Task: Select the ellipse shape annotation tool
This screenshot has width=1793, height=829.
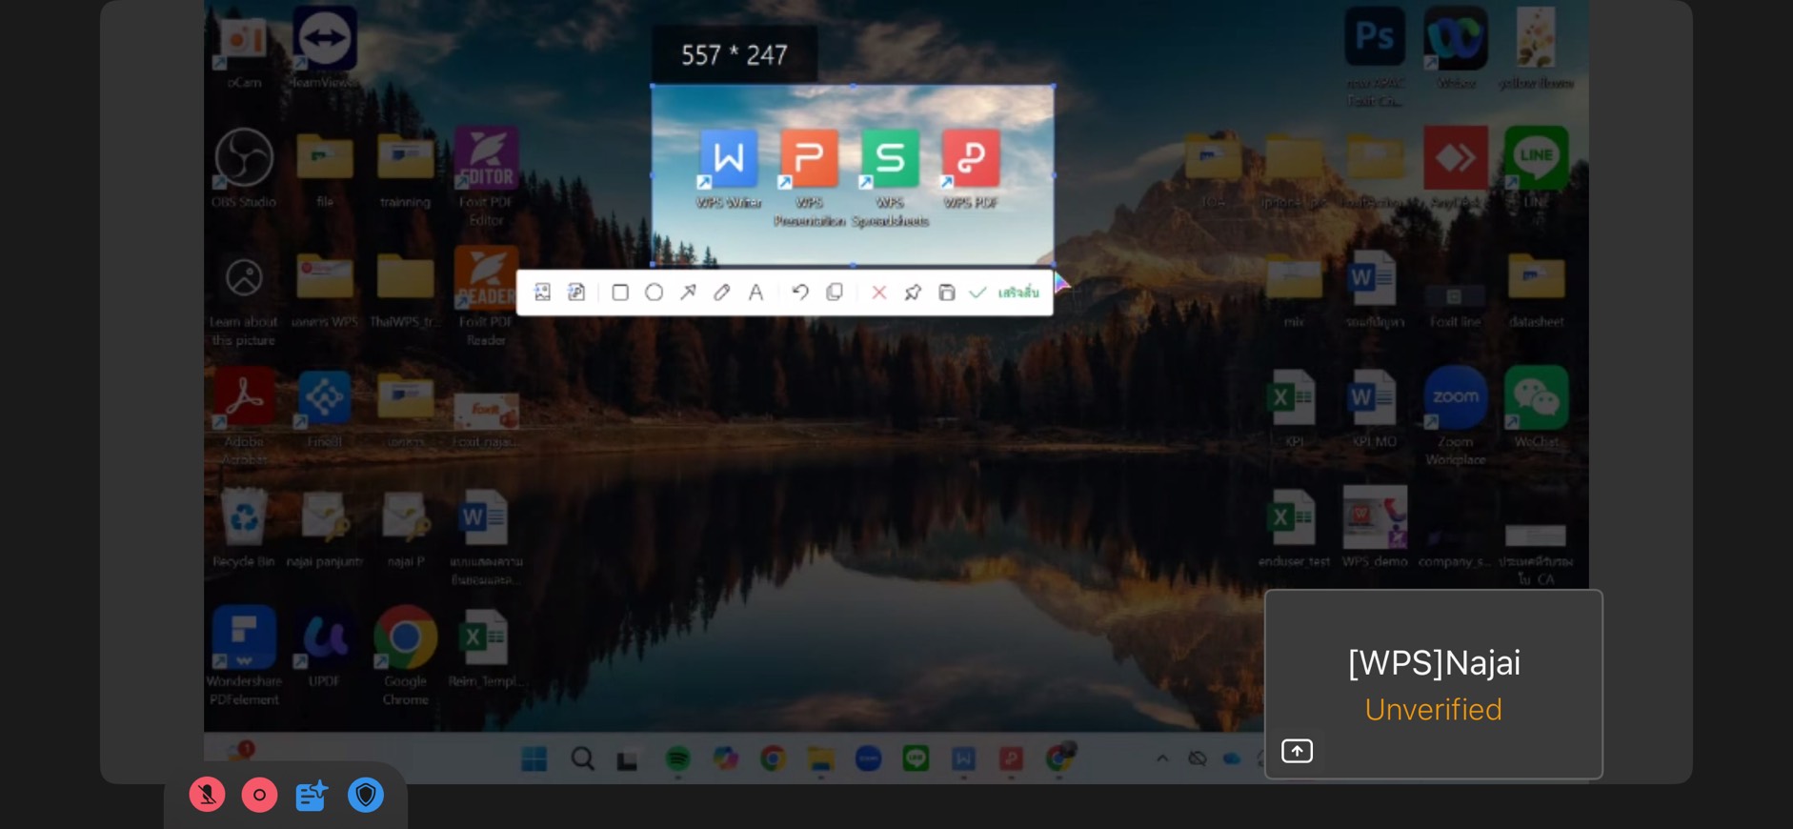Action: click(x=654, y=293)
